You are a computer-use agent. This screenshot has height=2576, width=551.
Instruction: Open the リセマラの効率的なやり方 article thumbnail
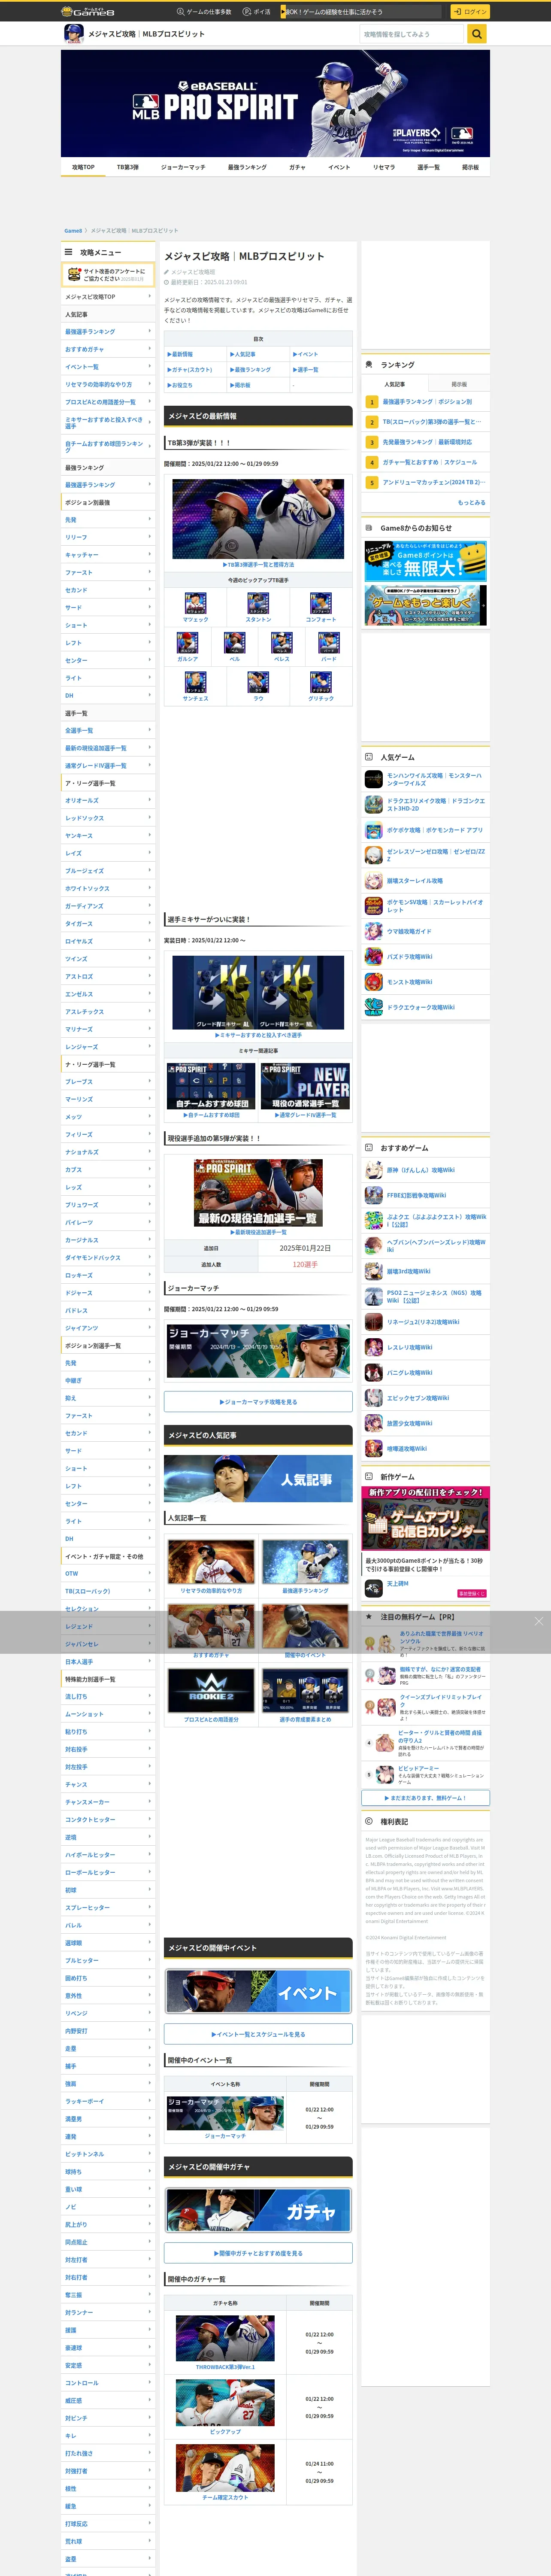click(211, 1561)
